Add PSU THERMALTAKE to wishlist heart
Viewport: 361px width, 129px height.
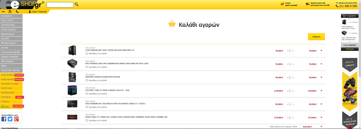[87, 67]
